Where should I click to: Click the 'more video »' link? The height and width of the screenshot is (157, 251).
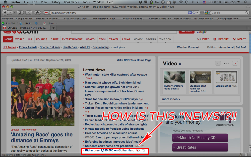click(x=171, y=99)
